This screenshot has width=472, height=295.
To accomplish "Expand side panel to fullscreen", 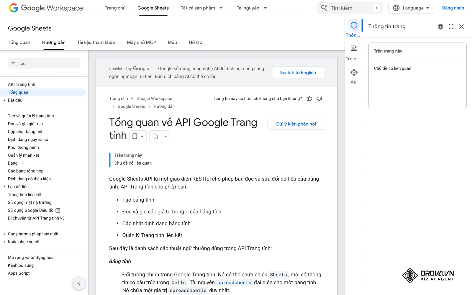I will [x=451, y=27].
